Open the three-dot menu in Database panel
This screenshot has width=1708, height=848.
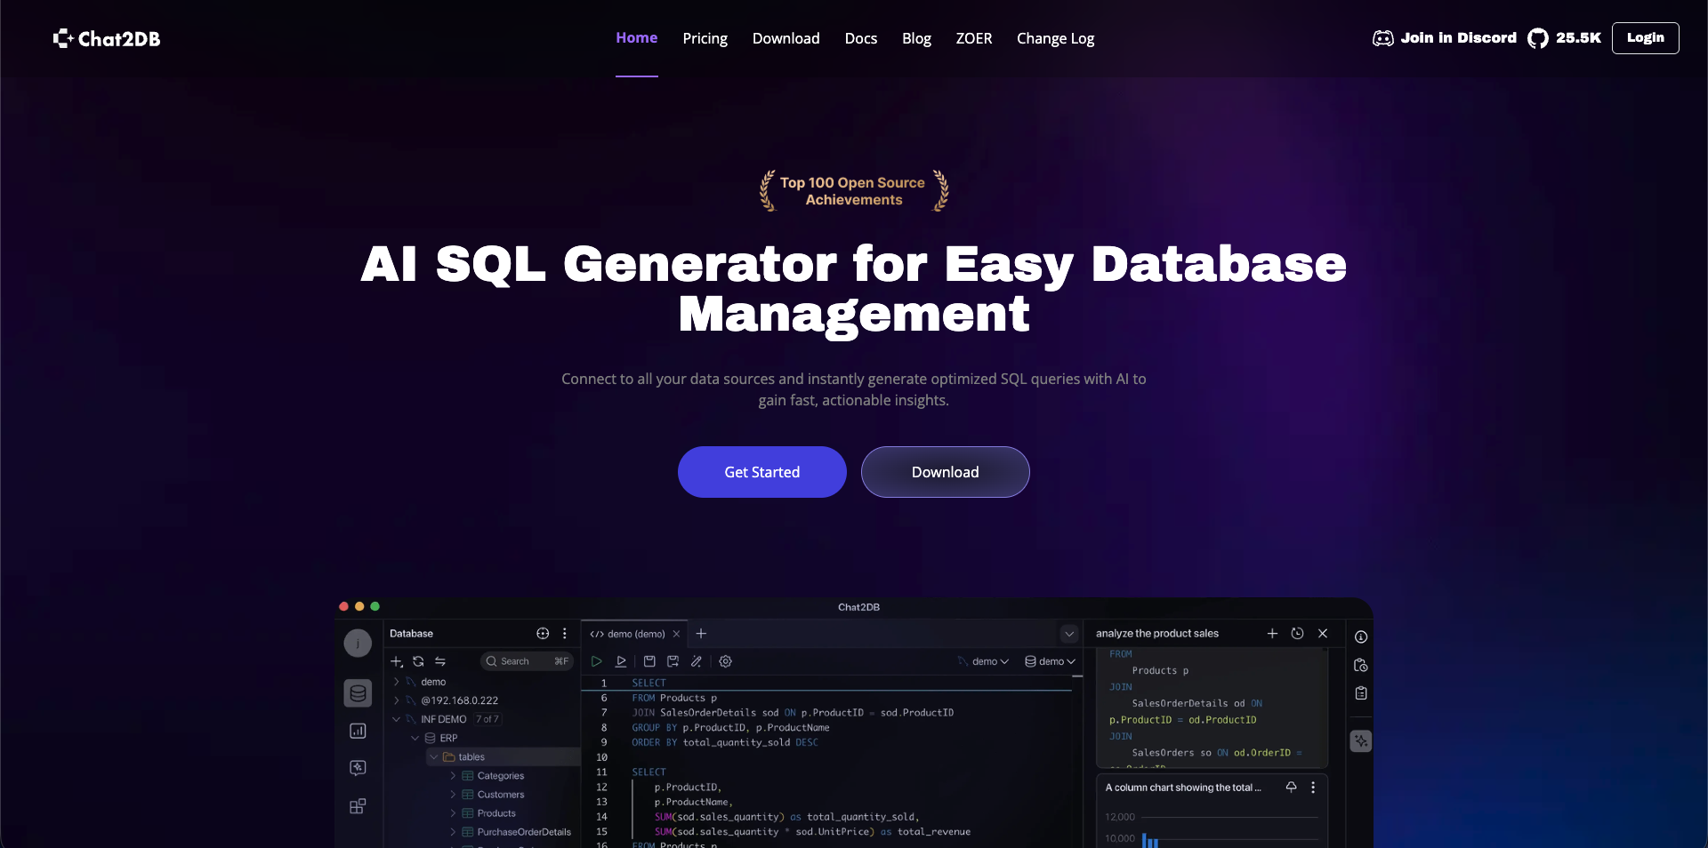565,634
